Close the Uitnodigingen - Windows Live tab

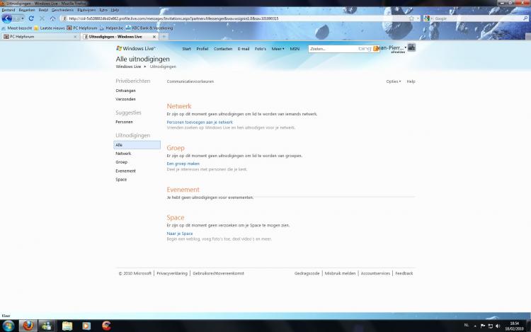153,36
